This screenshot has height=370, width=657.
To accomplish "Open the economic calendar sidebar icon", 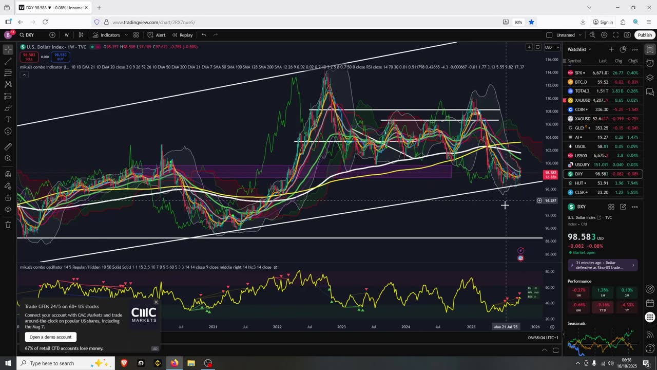I will [x=650, y=303].
